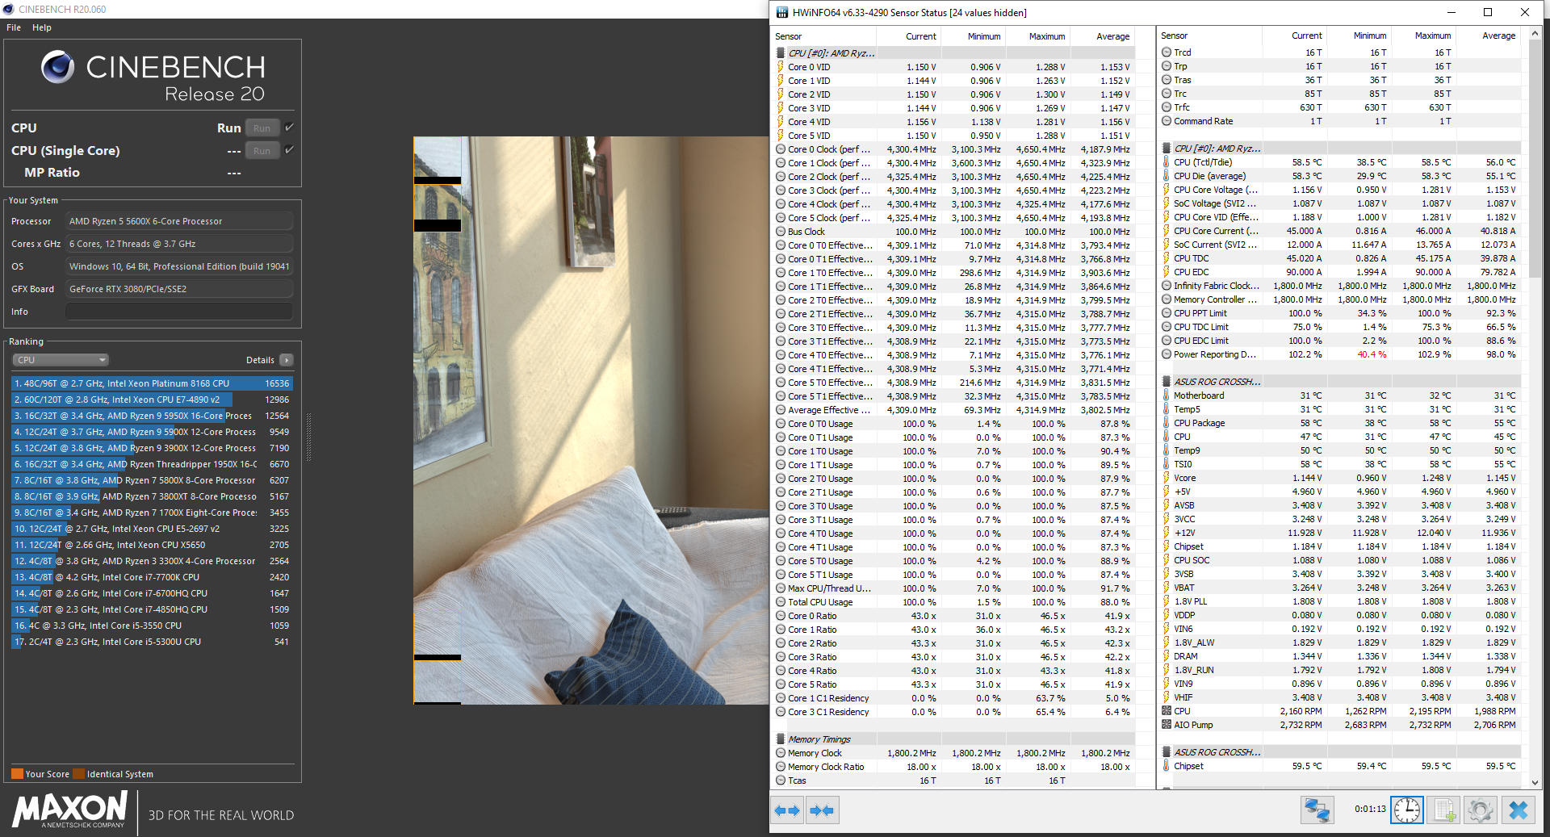Select ranking row Intel Core i7-7700K CPU
Screen dimensions: 1550x837
click(x=152, y=577)
